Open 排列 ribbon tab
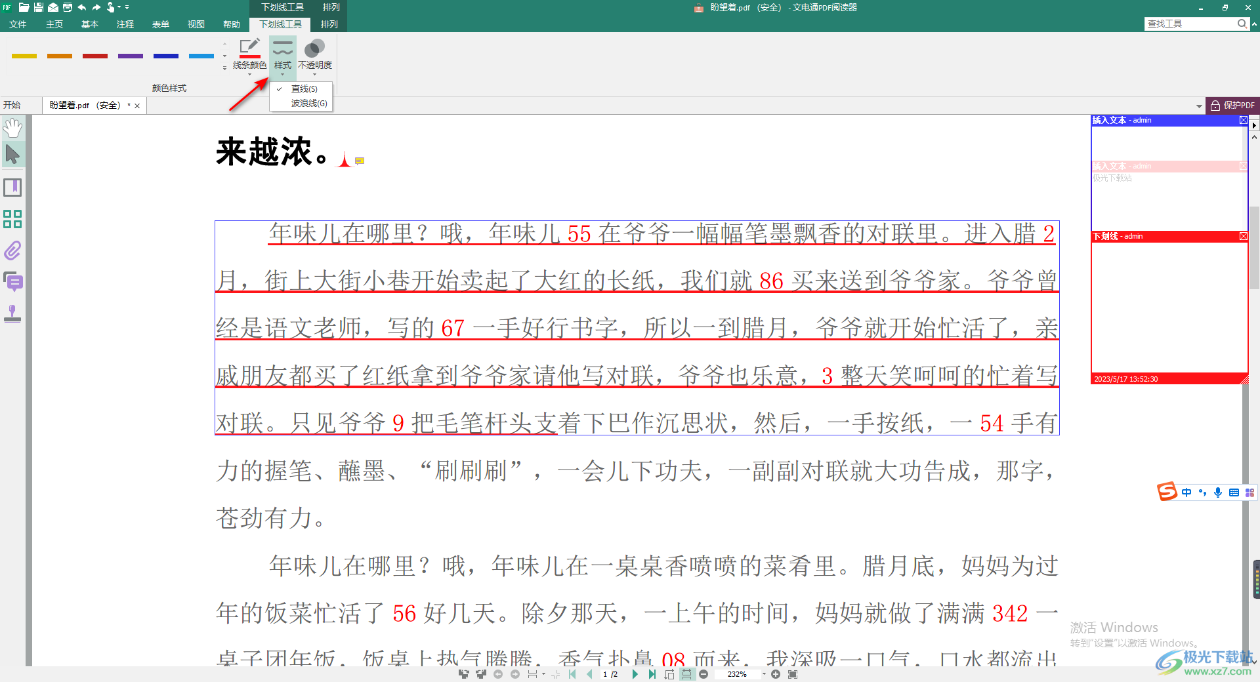Image resolution: width=1260 pixels, height=682 pixels. [x=329, y=24]
